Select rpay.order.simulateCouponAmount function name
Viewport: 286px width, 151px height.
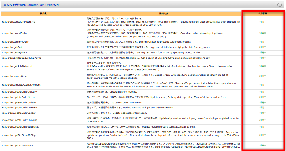click(x=21, y=85)
